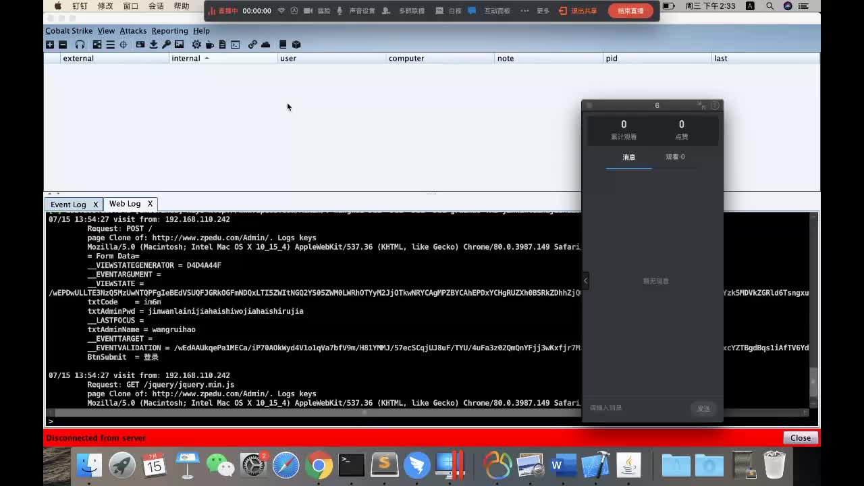Viewport: 864px width, 486px height.
Task: Open the 会话 menu in macOS menu bar
Action: click(156, 6)
